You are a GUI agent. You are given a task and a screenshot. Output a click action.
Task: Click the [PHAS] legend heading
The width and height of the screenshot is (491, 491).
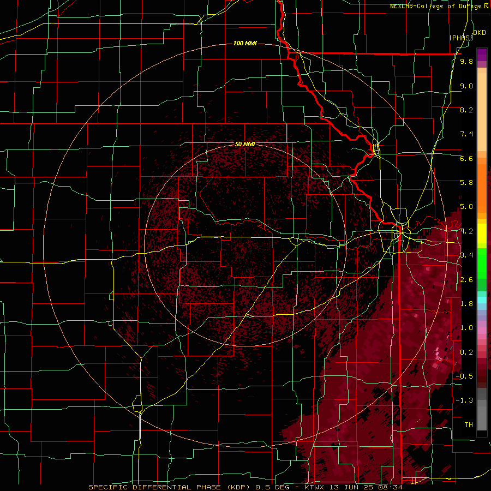461,38
